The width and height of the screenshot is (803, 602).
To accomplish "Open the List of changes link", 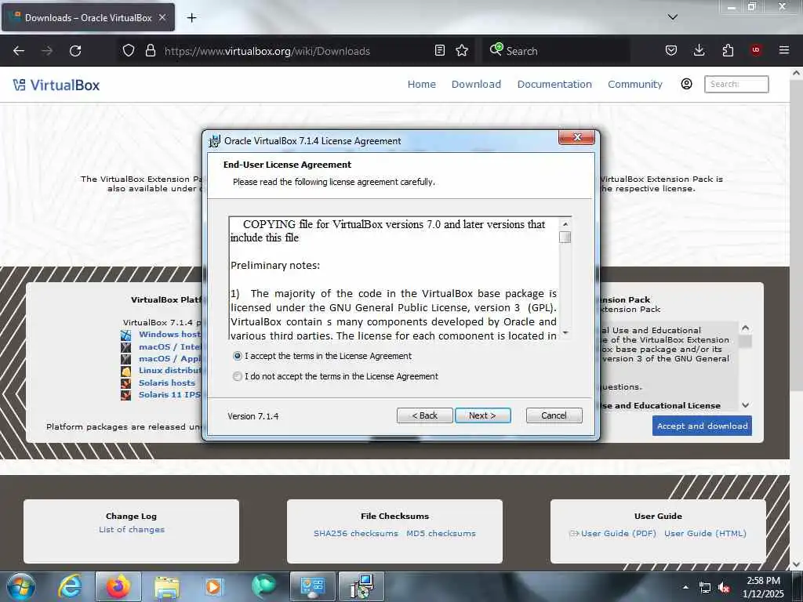I will (x=132, y=529).
